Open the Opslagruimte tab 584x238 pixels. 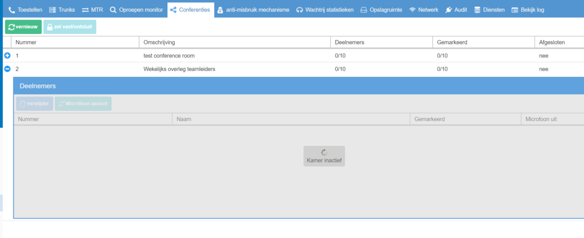(381, 10)
